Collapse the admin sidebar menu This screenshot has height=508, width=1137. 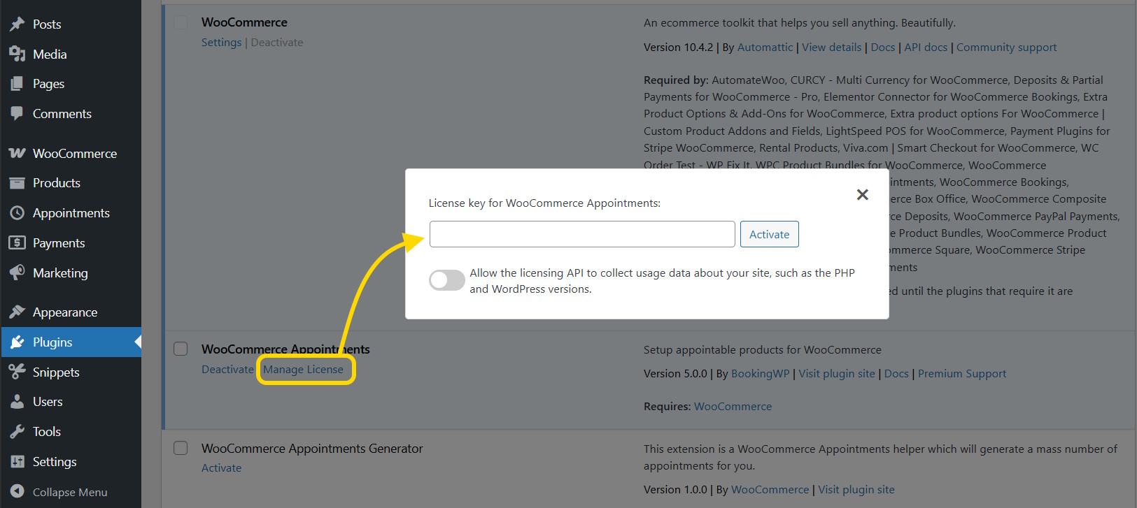click(71, 492)
